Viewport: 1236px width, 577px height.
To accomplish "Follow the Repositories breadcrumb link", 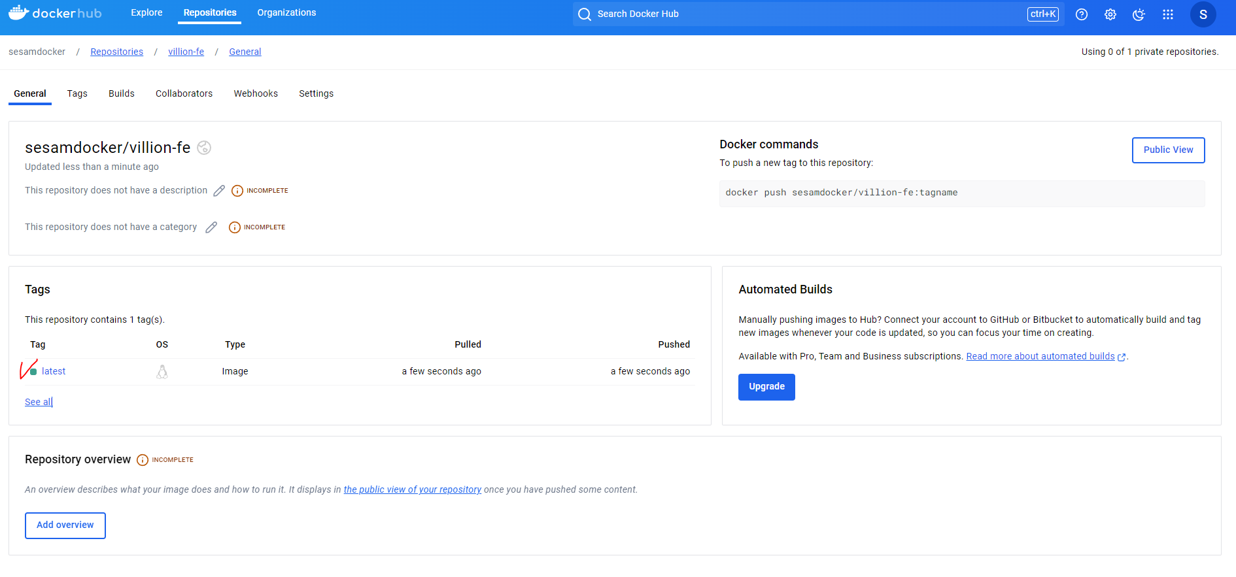I will point(116,52).
